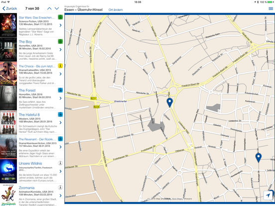The height and width of the screenshot is (206, 275).
Task: Open The Choice - Bis zum letzt... title
Action: 37,66
